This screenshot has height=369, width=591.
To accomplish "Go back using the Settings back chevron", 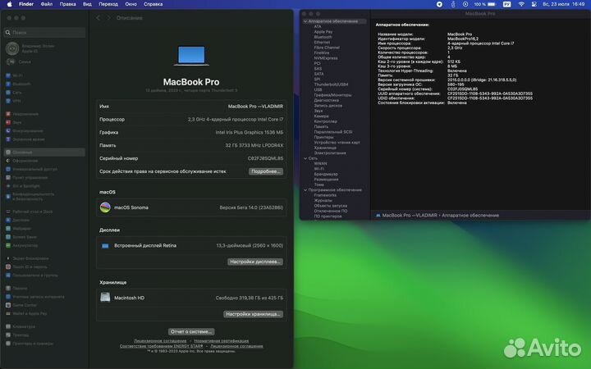I will [x=98, y=18].
